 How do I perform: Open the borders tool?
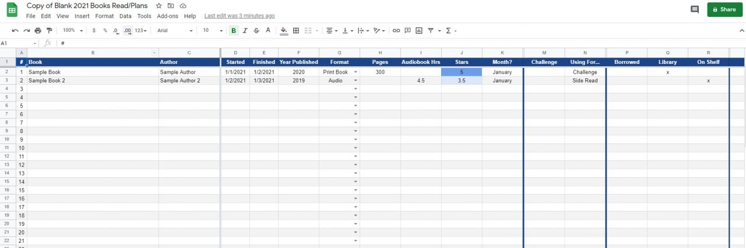[296, 30]
